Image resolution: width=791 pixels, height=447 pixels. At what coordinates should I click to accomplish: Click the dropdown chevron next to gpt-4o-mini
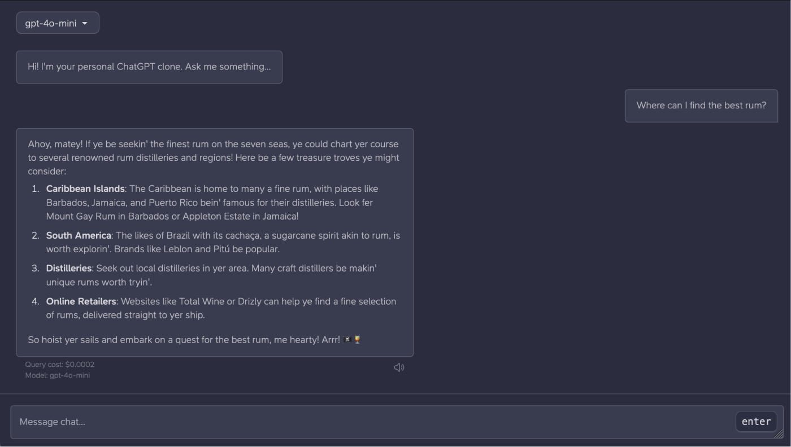click(85, 23)
